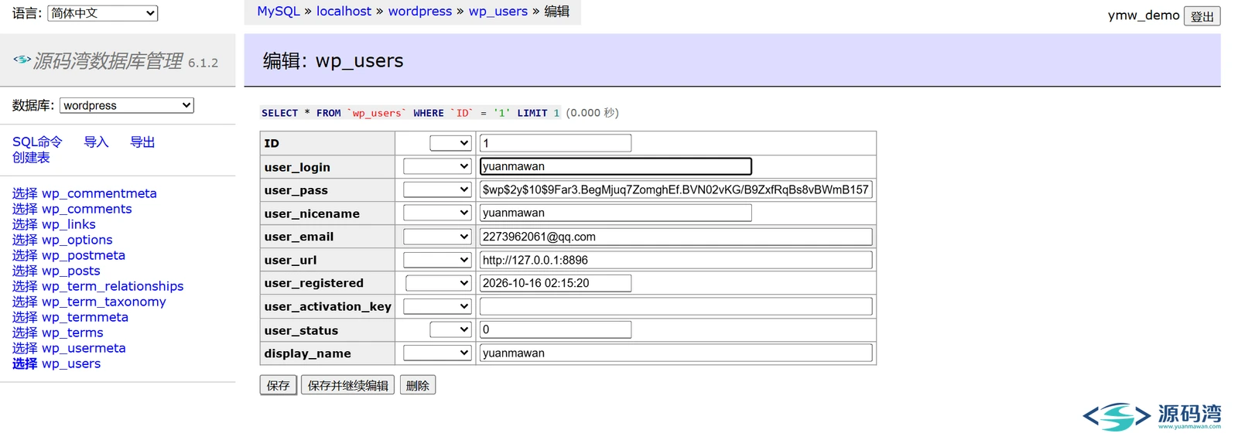The width and height of the screenshot is (1238, 447).
Task: Open function dropdown for user_nicename row
Action: (437, 213)
